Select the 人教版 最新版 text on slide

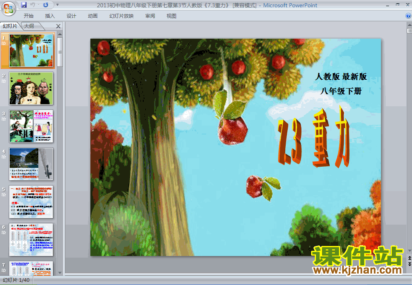pyautogui.click(x=341, y=76)
